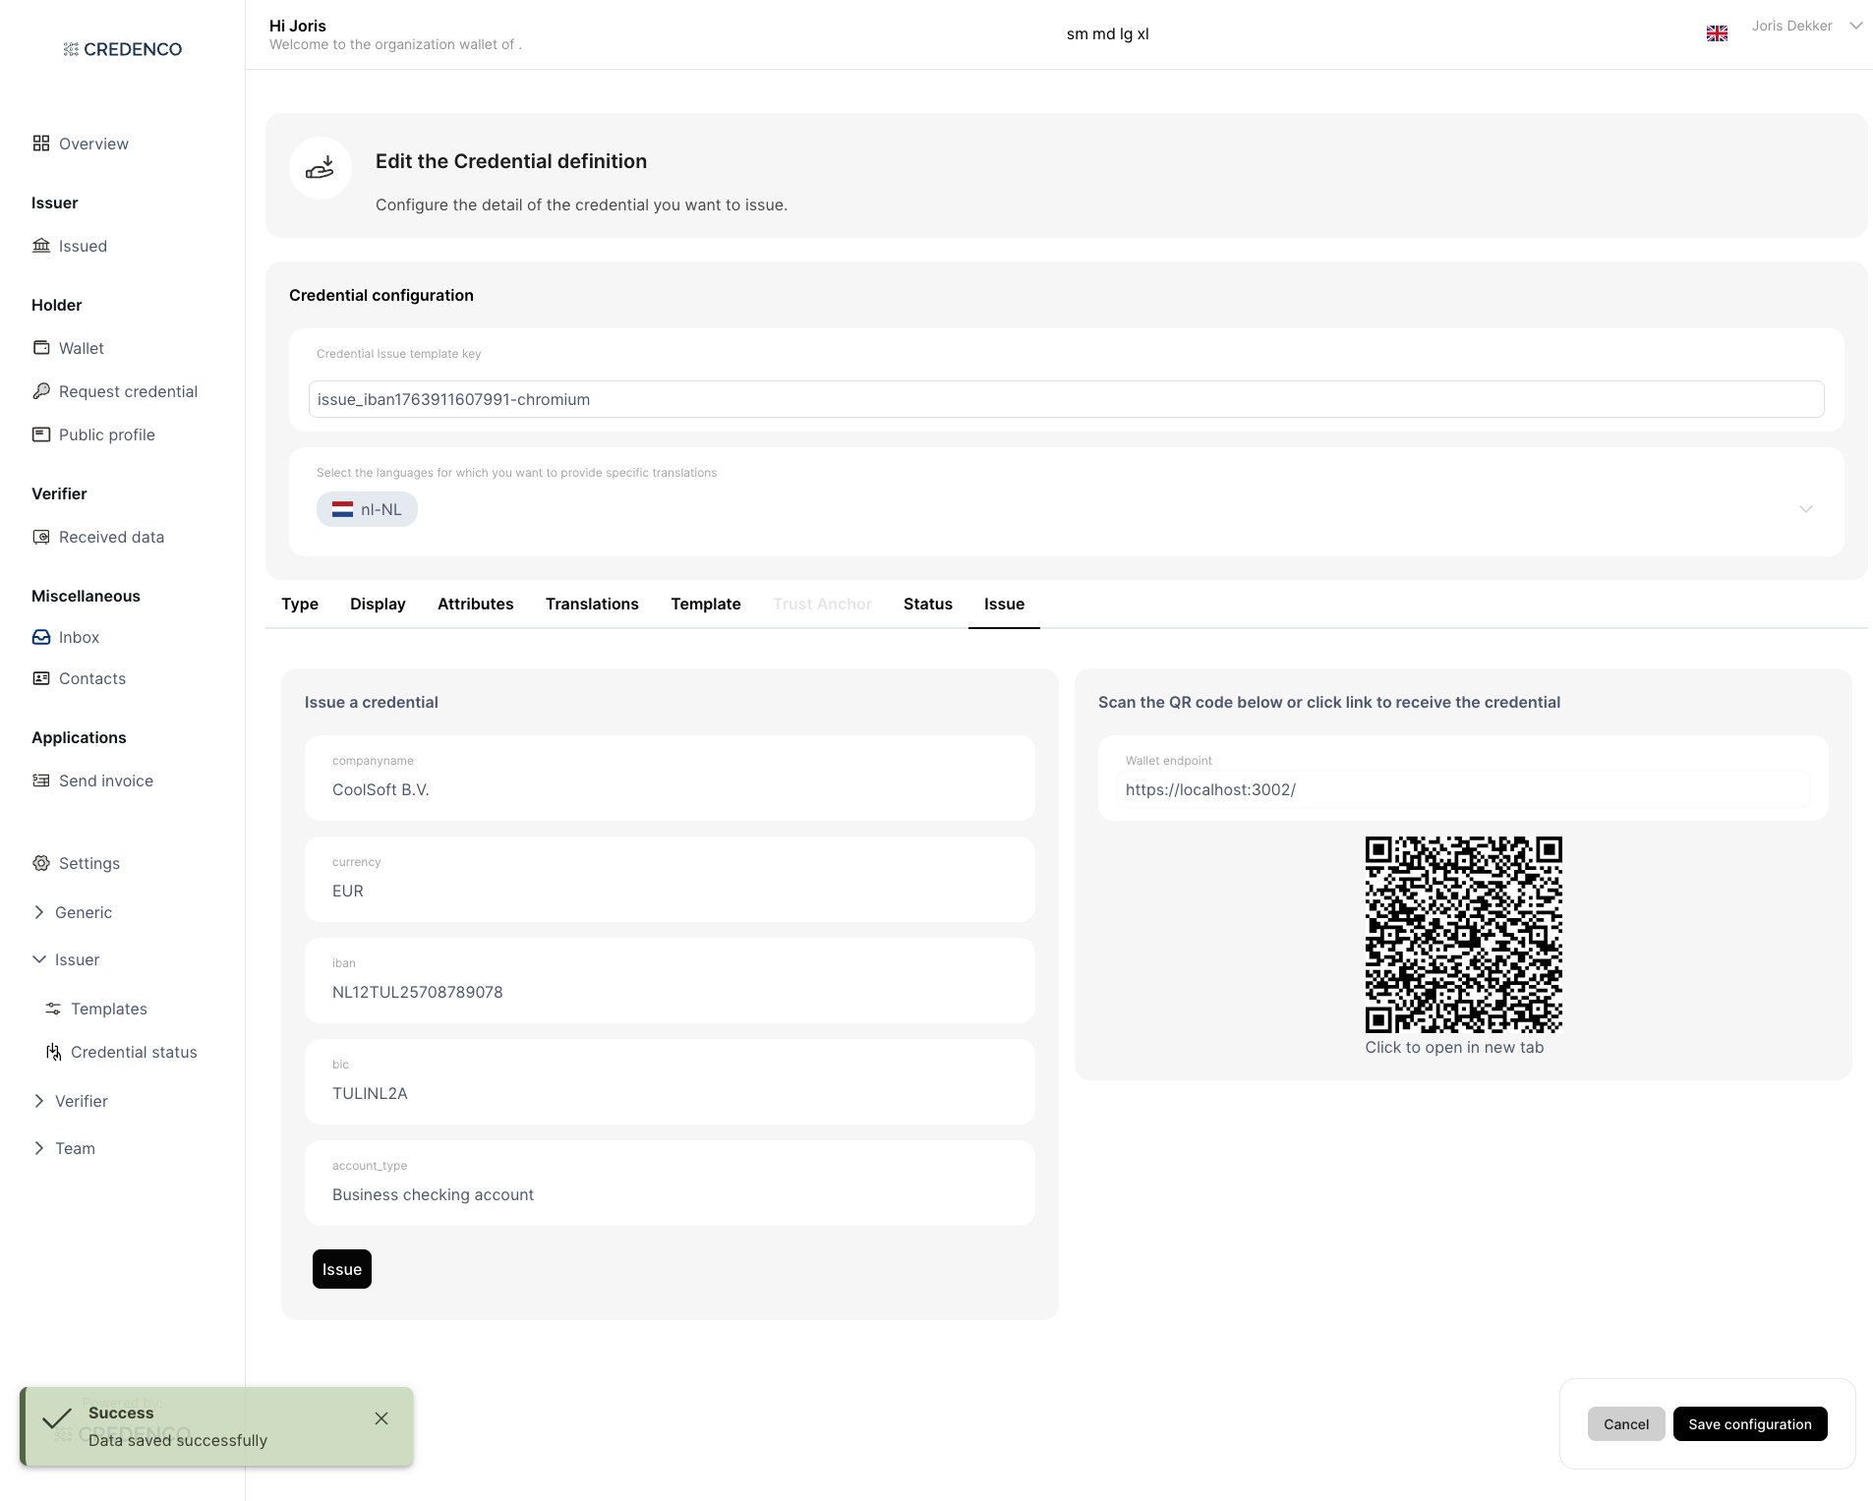Dismiss the Success notification toast
The image size is (1873, 1501).
pos(381,1418)
